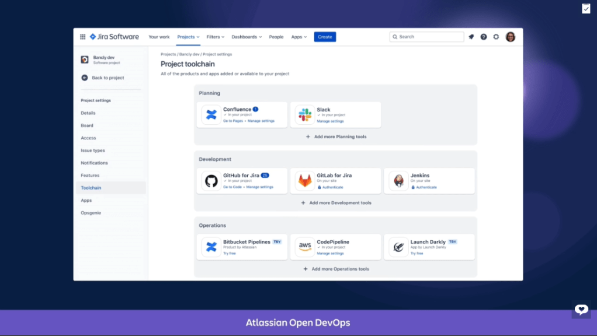This screenshot has width=597, height=336.
Task: Expand the Projects dropdown menu
Action: pos(188,37)
